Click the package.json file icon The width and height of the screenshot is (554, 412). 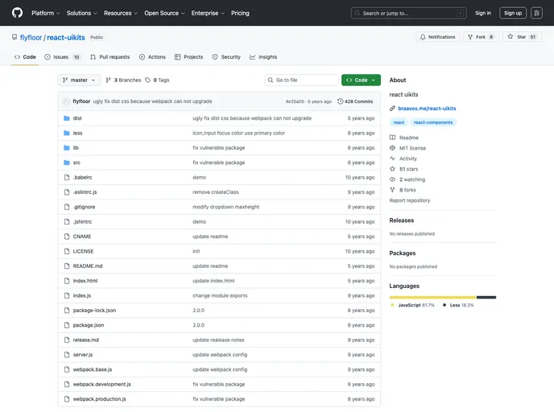tap(66, 325)
